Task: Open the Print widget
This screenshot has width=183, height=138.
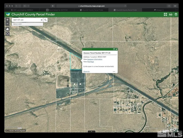Action: [x=171, y=14]
